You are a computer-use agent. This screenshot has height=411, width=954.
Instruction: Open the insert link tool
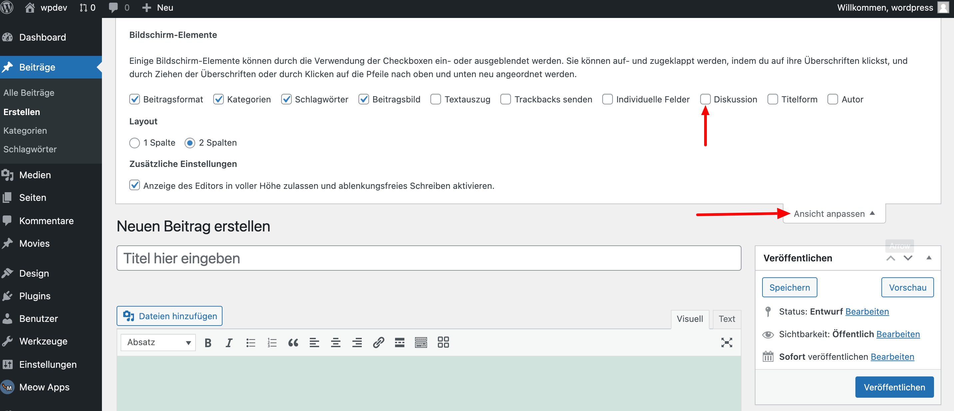point(378,342)
